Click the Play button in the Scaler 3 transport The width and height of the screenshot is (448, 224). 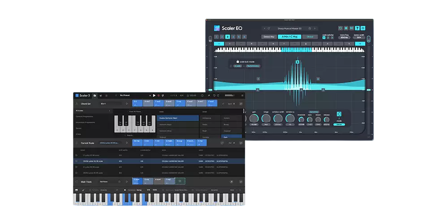154,95
